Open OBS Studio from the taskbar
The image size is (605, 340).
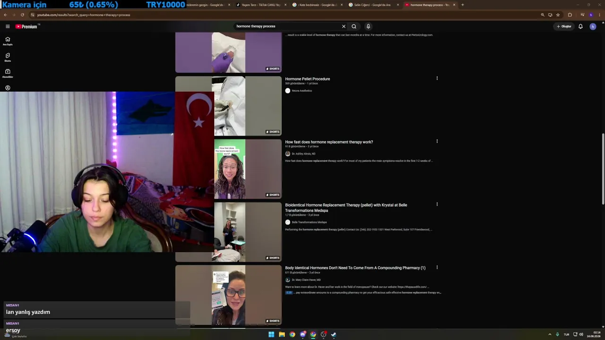click(x=323, y=334)
